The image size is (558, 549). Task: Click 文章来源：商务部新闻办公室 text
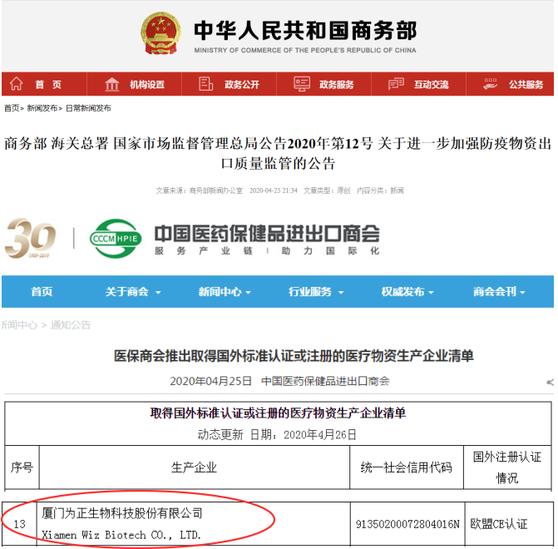click(200, 190)
